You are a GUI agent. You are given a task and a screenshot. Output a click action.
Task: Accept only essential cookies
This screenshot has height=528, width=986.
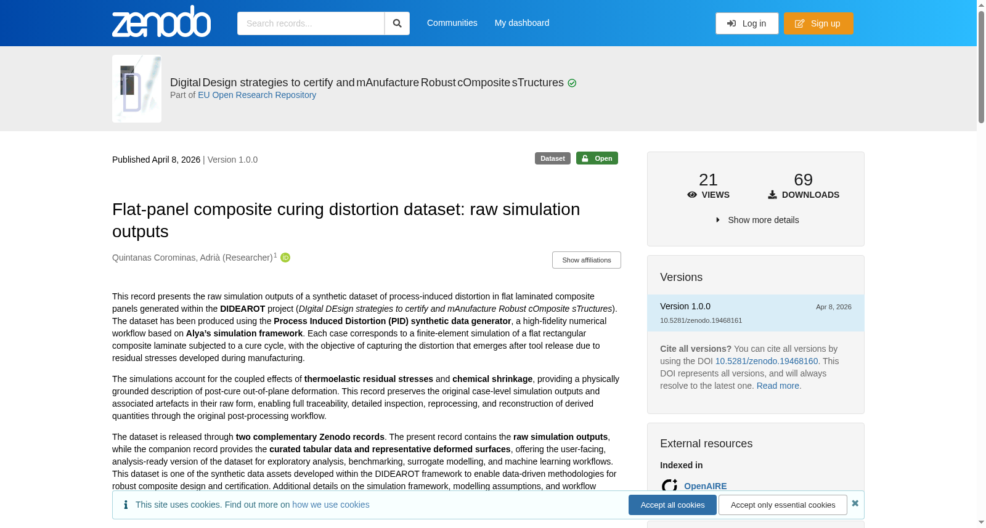783,505
